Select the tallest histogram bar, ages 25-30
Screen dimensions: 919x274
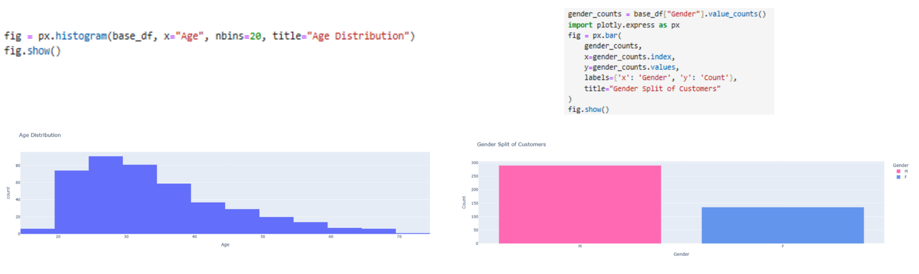tap(106, 195)
